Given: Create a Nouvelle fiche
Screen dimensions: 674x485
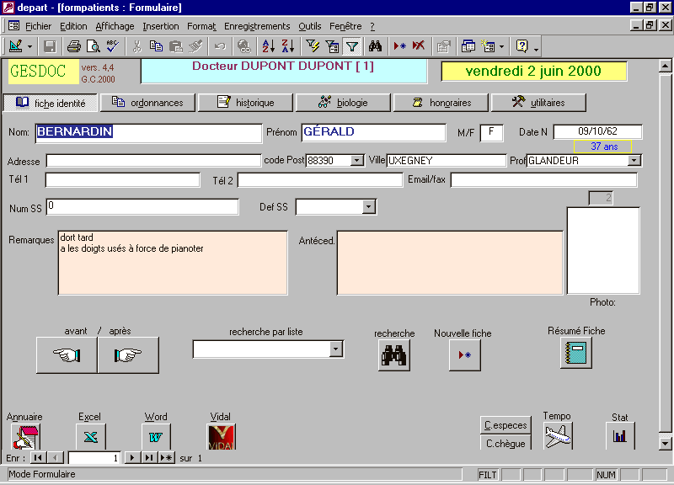Looking at the screenshot, I should coord(465,355).
